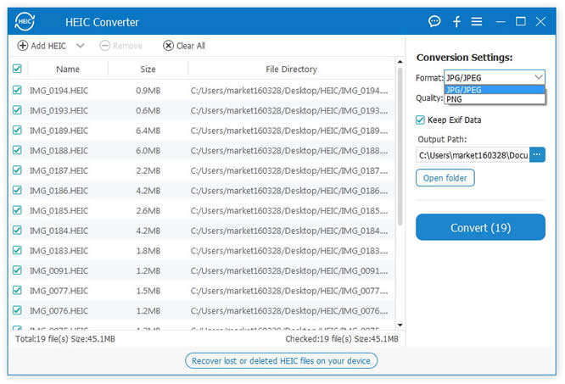
Task: Click Recover lost or deleted HEIC files link
Action: pyautogui.click(x=282, y=361)
